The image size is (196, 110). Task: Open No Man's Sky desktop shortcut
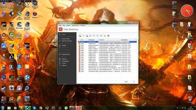12,89
